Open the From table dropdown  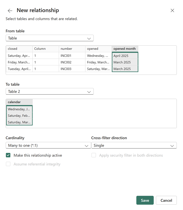click(x=50, y=38)
